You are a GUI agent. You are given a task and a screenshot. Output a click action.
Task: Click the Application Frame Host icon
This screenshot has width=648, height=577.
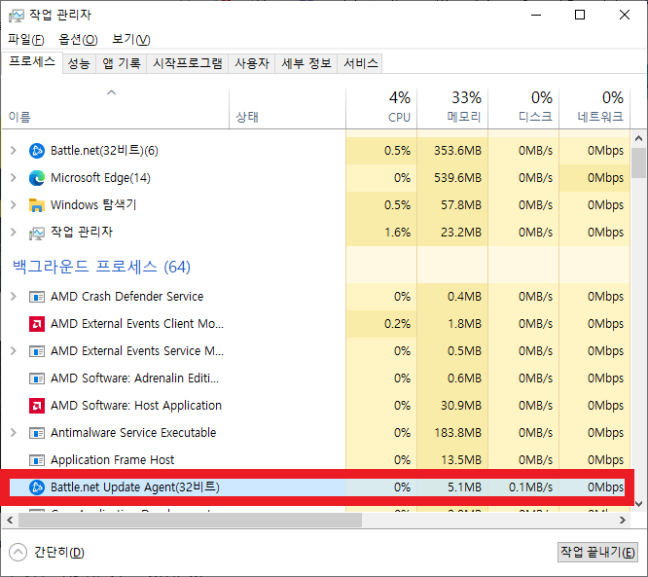pos(37,460)
